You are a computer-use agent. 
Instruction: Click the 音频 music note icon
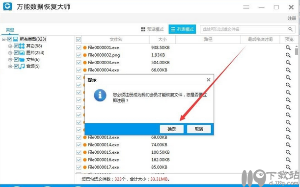(22, 66)
